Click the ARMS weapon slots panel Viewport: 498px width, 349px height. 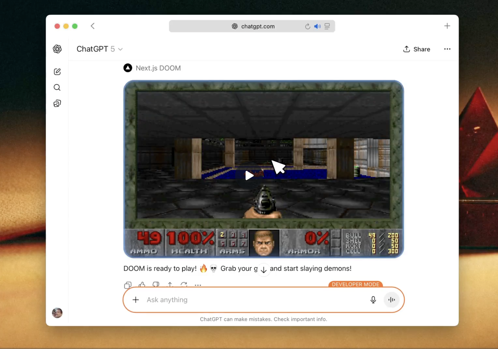[x=232, y=242]
